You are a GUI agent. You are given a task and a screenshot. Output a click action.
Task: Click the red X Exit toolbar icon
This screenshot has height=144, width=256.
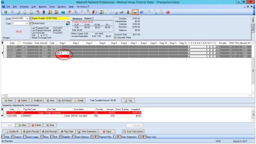(168, 12)
